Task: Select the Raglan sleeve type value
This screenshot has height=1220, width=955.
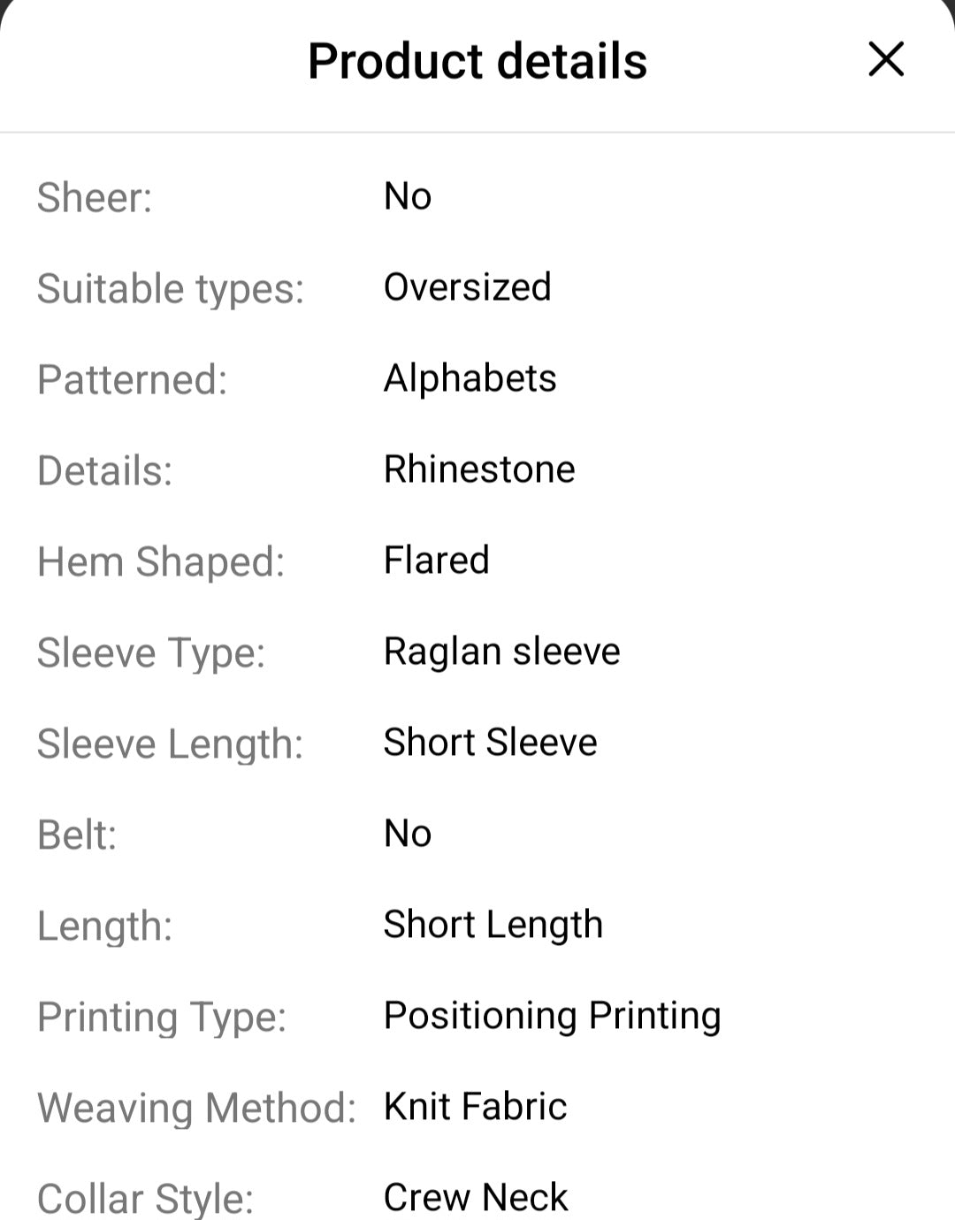Action: [x=500, y=652]
